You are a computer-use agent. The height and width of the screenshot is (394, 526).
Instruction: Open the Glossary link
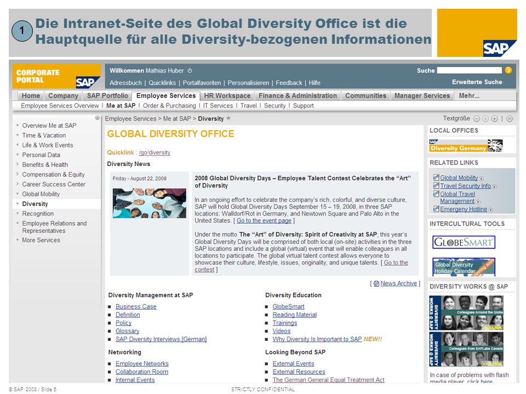(x=127, y=331)
